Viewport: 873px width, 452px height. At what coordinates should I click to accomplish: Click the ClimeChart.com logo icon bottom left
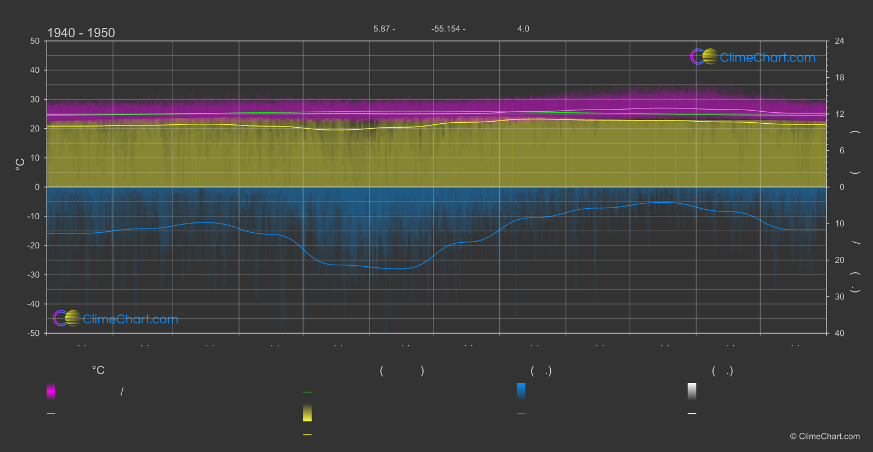click(67, 318)
